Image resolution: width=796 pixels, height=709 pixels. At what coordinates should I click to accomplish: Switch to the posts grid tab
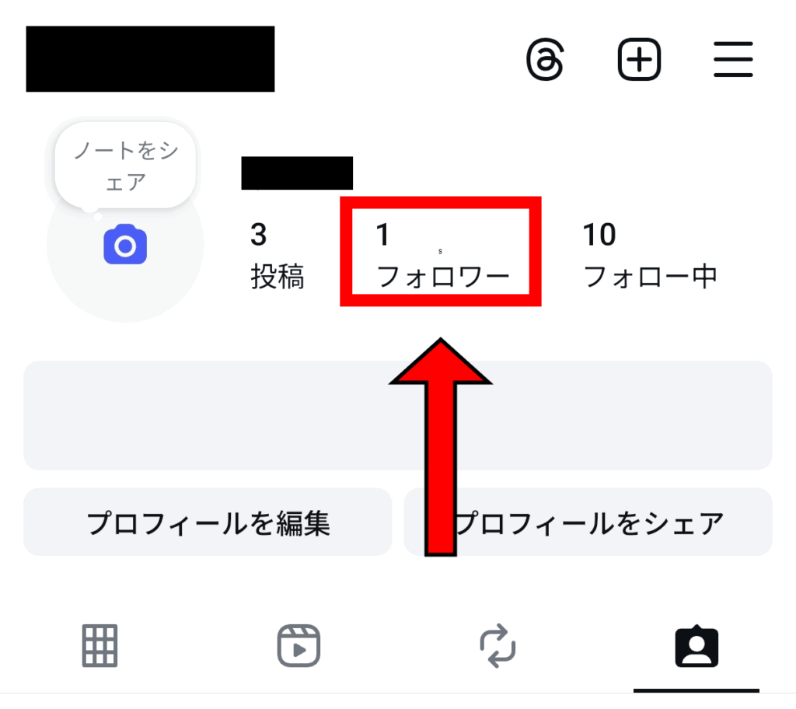point(100,645)
